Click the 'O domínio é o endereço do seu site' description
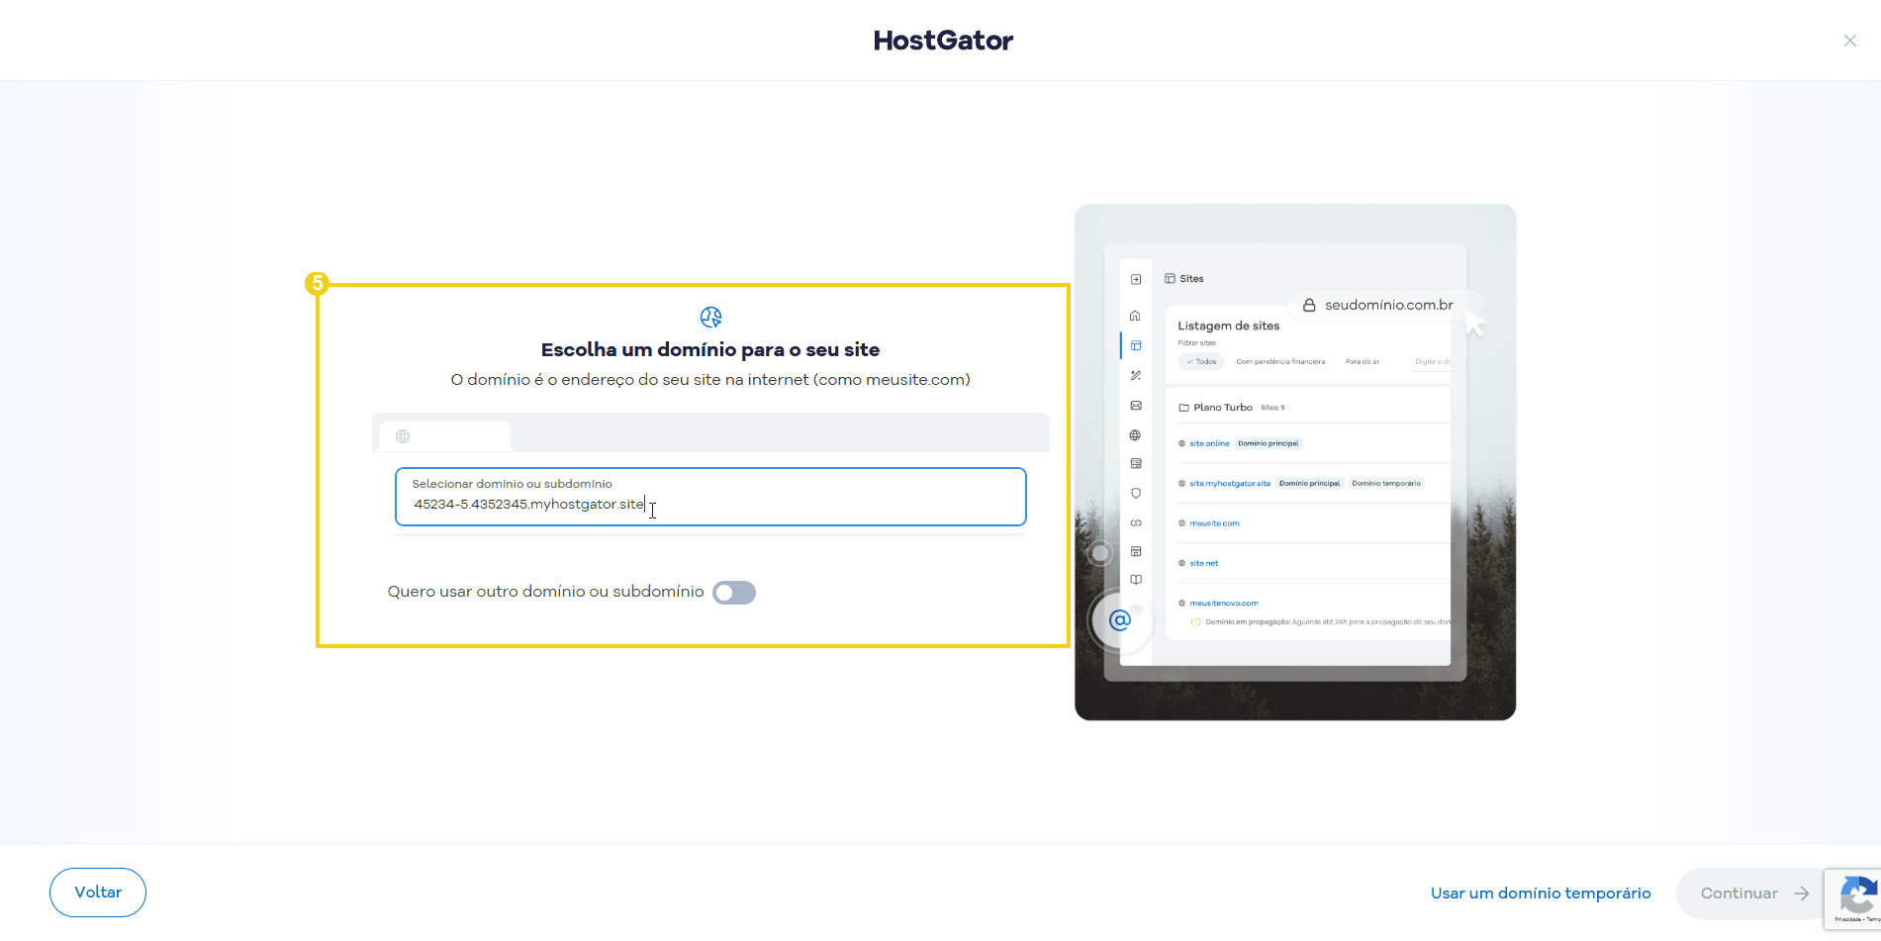The width and height of the screenshot is (1881, 941). [710, 380]
